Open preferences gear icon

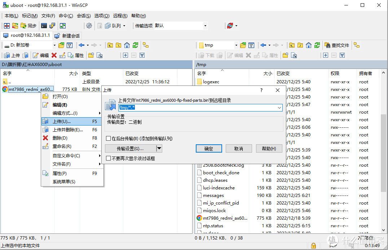89,26
